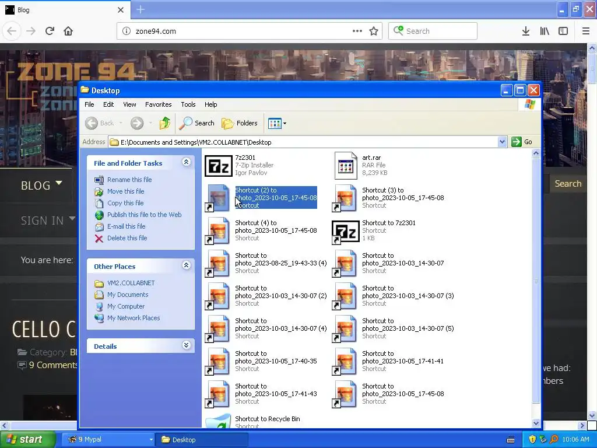Open browser Downloads icon
Screen dimensions: 597x448
coord(526,31)
